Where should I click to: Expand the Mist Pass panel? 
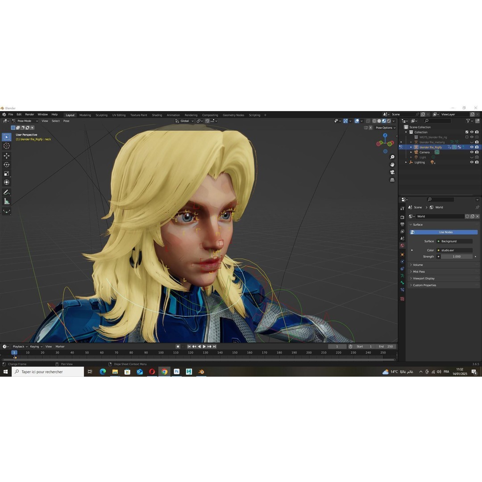444,272
